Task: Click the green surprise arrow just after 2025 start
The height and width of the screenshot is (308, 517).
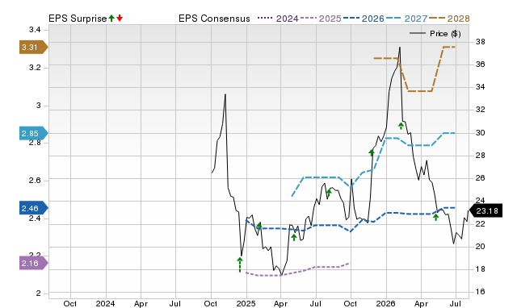Action: point(259,226)
